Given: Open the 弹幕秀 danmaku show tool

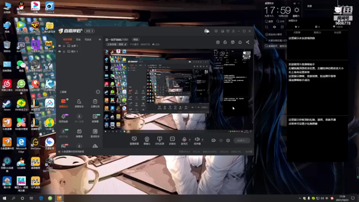Looking at the screenshot, I should tap(79, 133).
